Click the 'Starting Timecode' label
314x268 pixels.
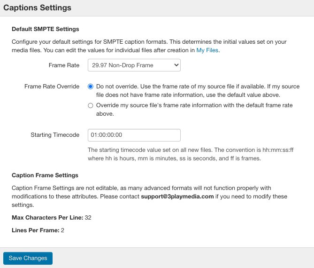click(55, 135)
